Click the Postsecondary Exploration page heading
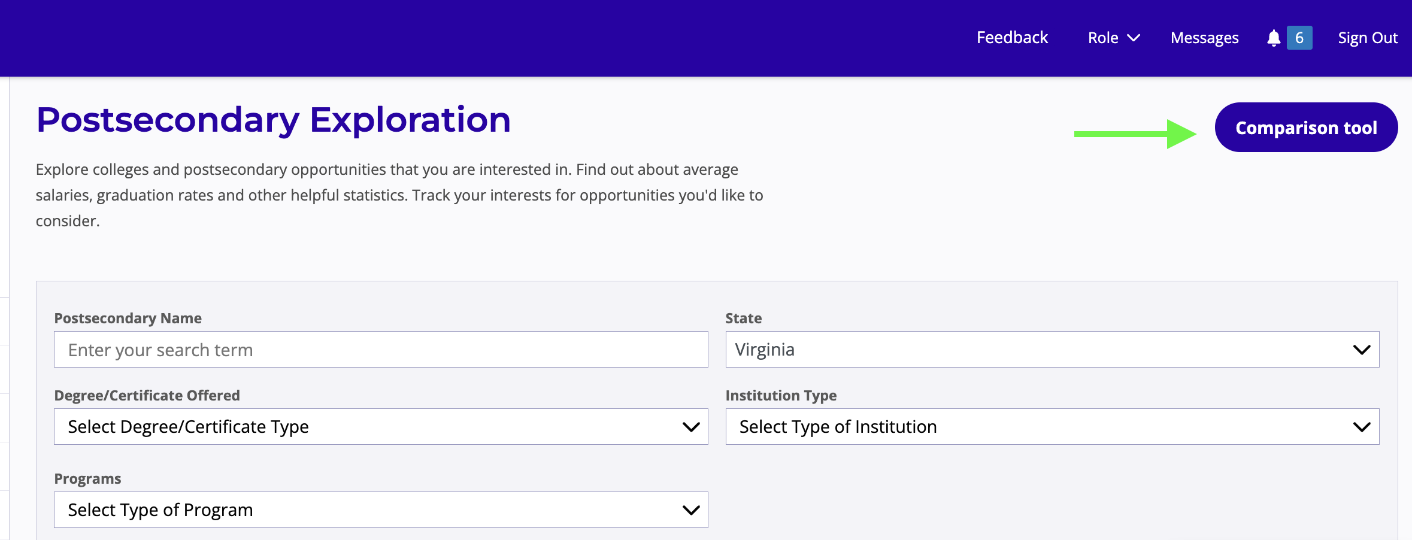Viewport: 1412px width, 540px height. (x=273, y=120)
